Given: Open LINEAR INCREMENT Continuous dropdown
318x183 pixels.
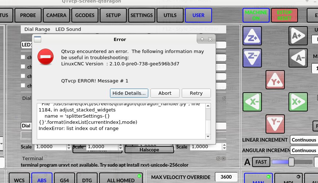Looking at the screenshot, I should point(304,140).
